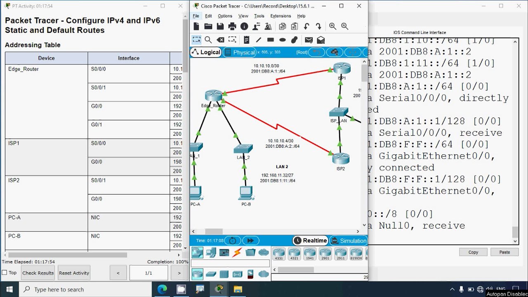Select the Network Devices category

pyautogui.click(x=197, y=252)
